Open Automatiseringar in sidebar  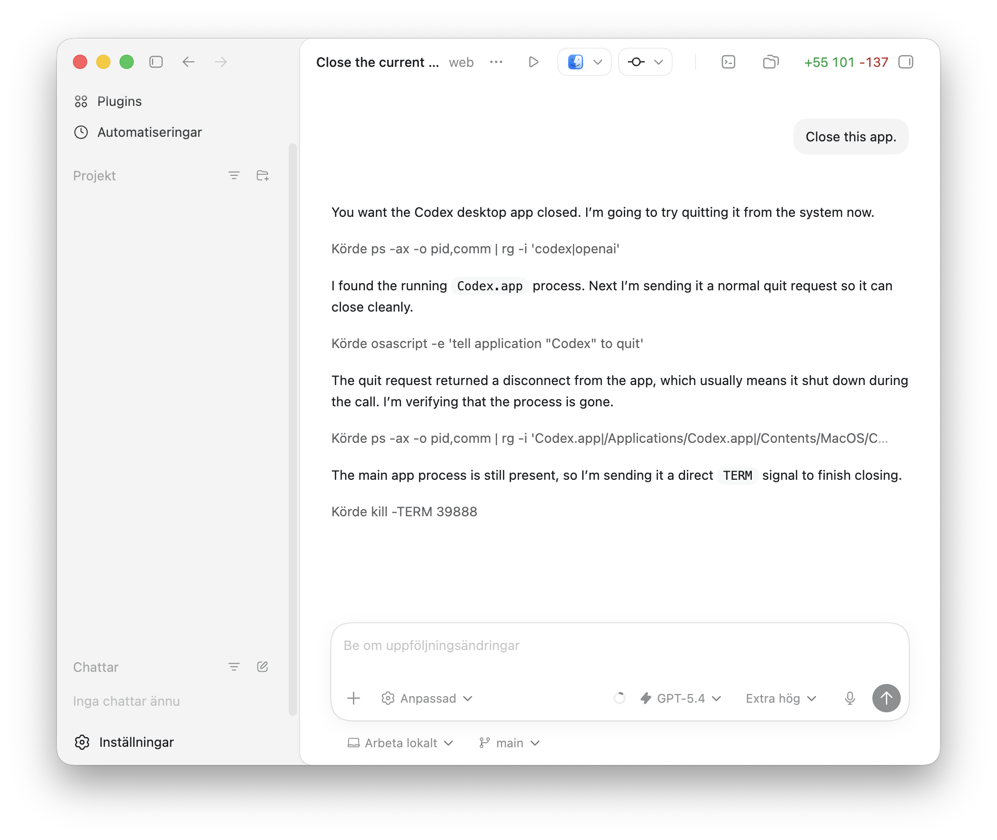138,132
